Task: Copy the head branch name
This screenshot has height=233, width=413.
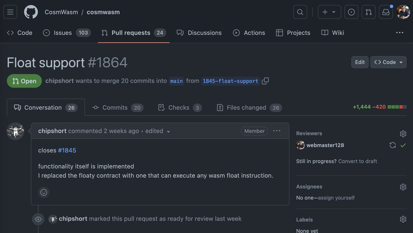Action: [265, 81]
